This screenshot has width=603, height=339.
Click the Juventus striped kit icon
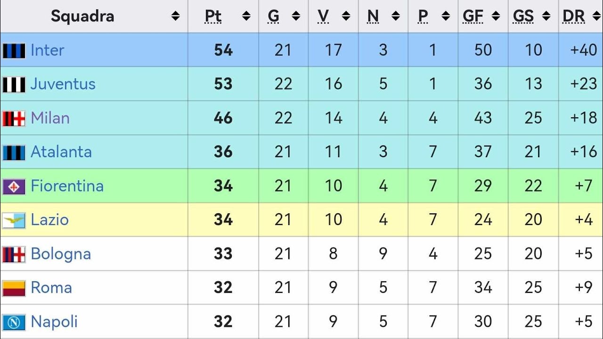pyautogui.click(x=14, y=84)
